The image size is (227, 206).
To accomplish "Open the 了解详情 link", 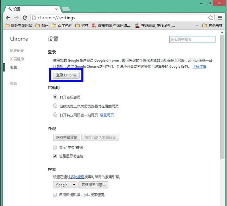I will 199,67.
